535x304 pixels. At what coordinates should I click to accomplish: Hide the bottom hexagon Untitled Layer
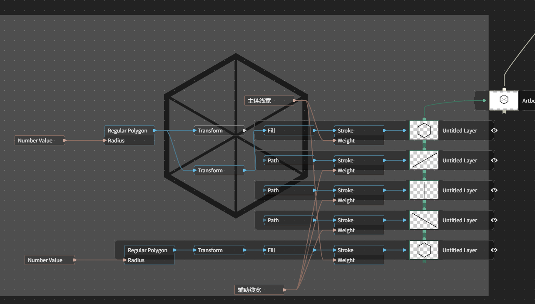point(494,250)
